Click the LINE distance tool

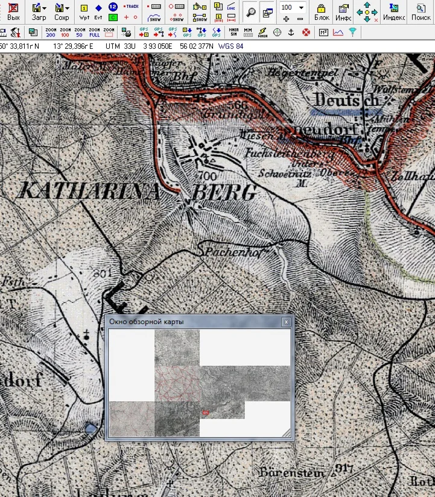231,7
